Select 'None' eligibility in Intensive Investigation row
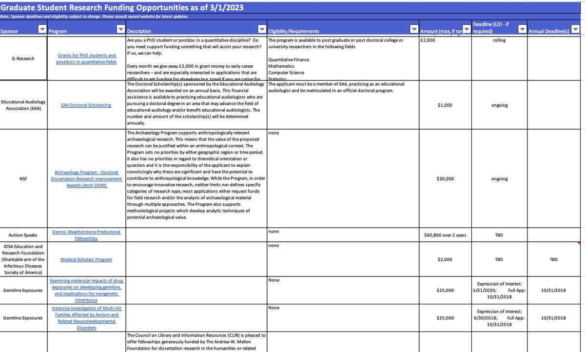The height and width of the screenshot is (352, 585). point(343,318)
